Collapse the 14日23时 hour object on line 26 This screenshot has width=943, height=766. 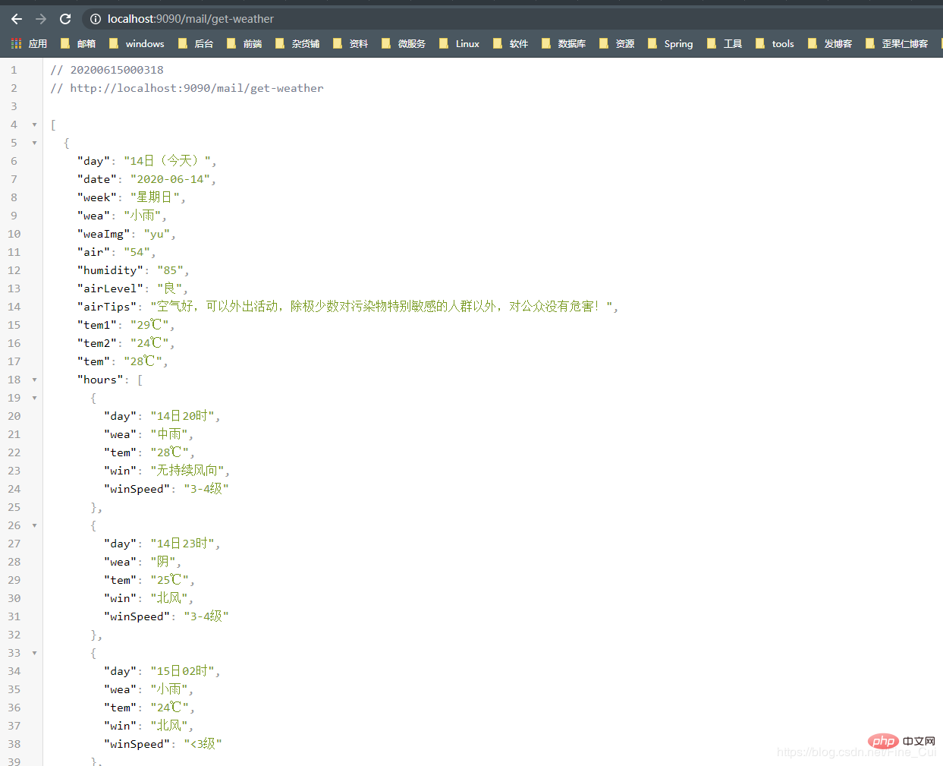[x=34, y=525]
